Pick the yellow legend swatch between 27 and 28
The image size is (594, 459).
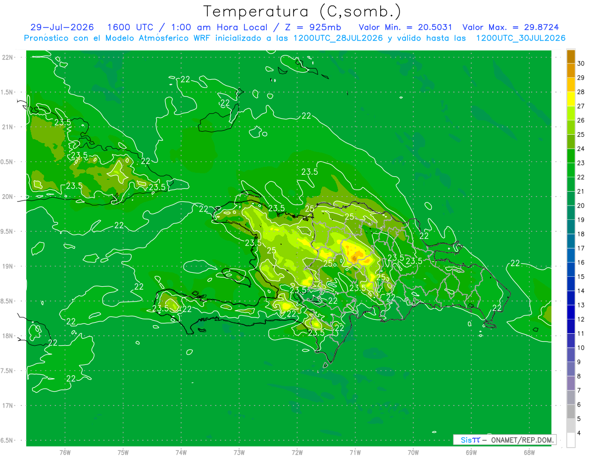[571, 99]
